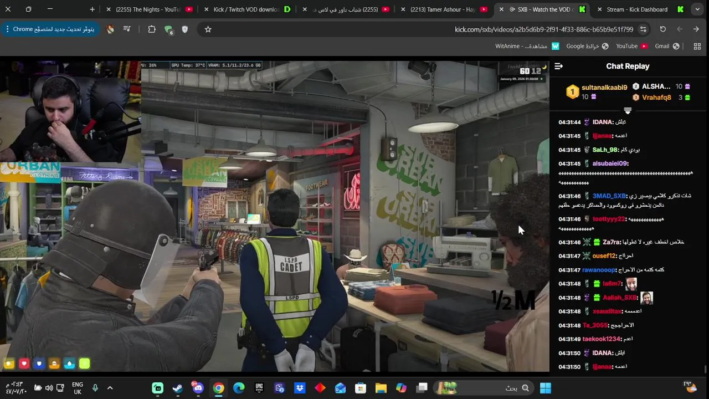Open WitAnime bookmark
The width and height of the screenshot is (709, 399).
click(527, 46)
